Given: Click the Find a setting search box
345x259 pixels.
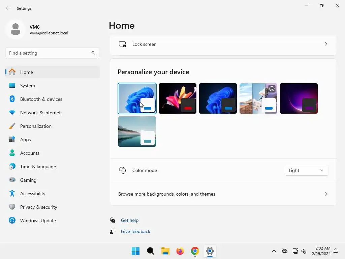Looking at the screenshot, I should pyautogui.click(x=53, y=53).
